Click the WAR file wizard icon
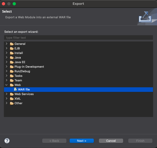Image resolution: width=157 pixels, height=148 pixels. pos(15,89)
